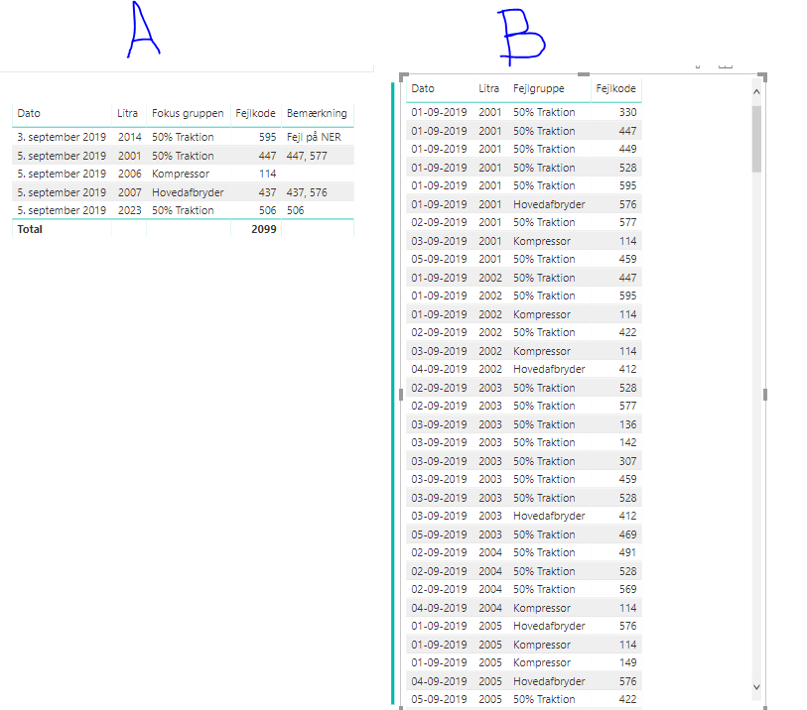Click scroll up arrow in table B

point(756,92)
